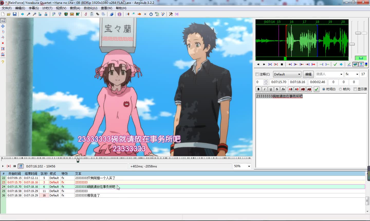Go to previous line in audio panel
This screenshot has width=370, height=221.
point(258,64)
